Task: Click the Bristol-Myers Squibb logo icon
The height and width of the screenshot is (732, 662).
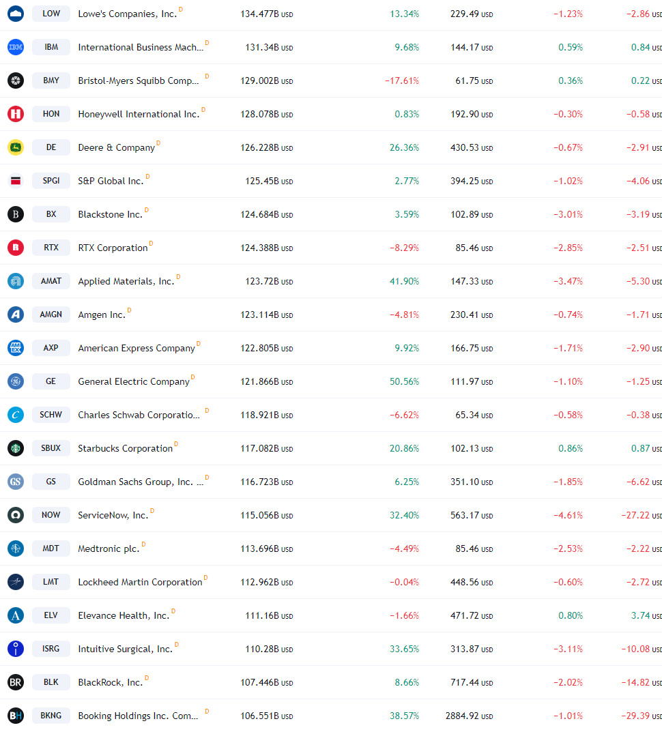Action: (x=16, y=80)
